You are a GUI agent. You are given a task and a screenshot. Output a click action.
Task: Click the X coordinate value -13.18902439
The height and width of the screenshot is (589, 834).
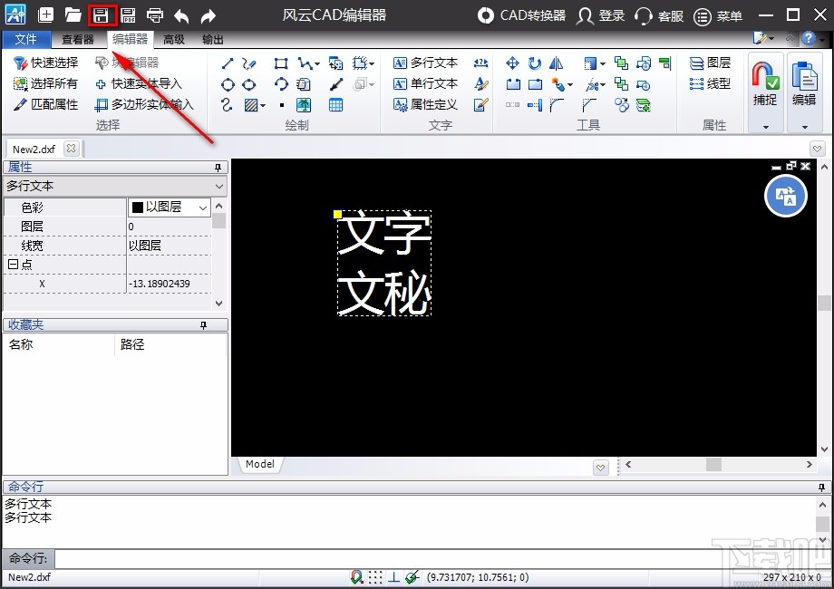tap(160, 284)
